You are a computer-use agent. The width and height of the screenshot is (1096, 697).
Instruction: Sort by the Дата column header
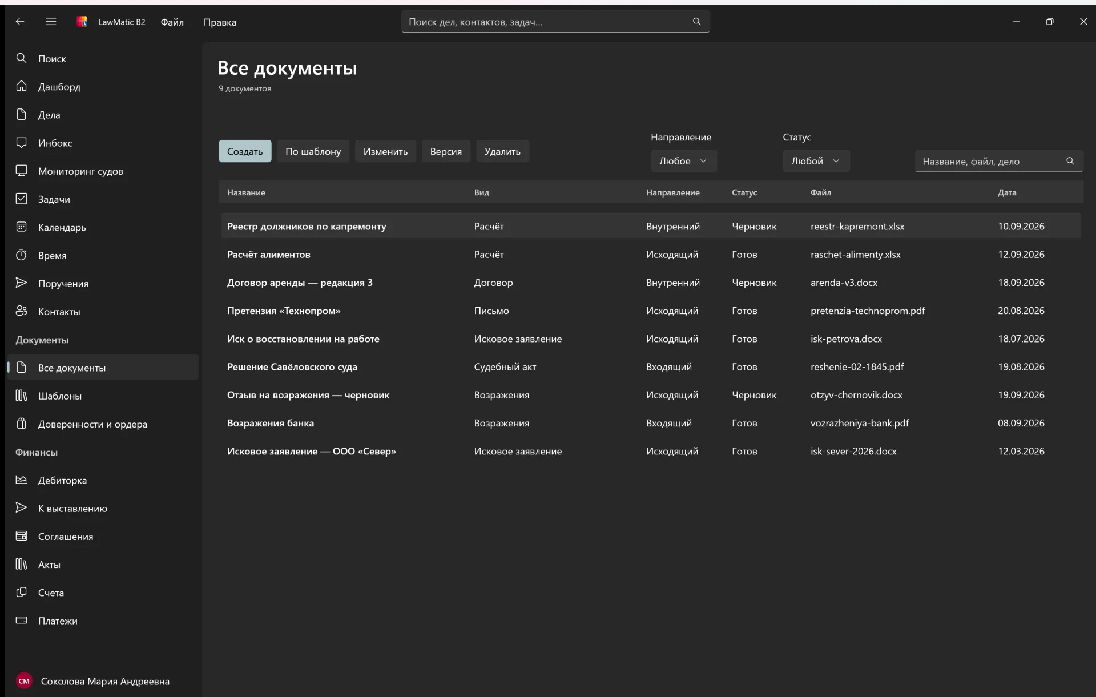1006,192
